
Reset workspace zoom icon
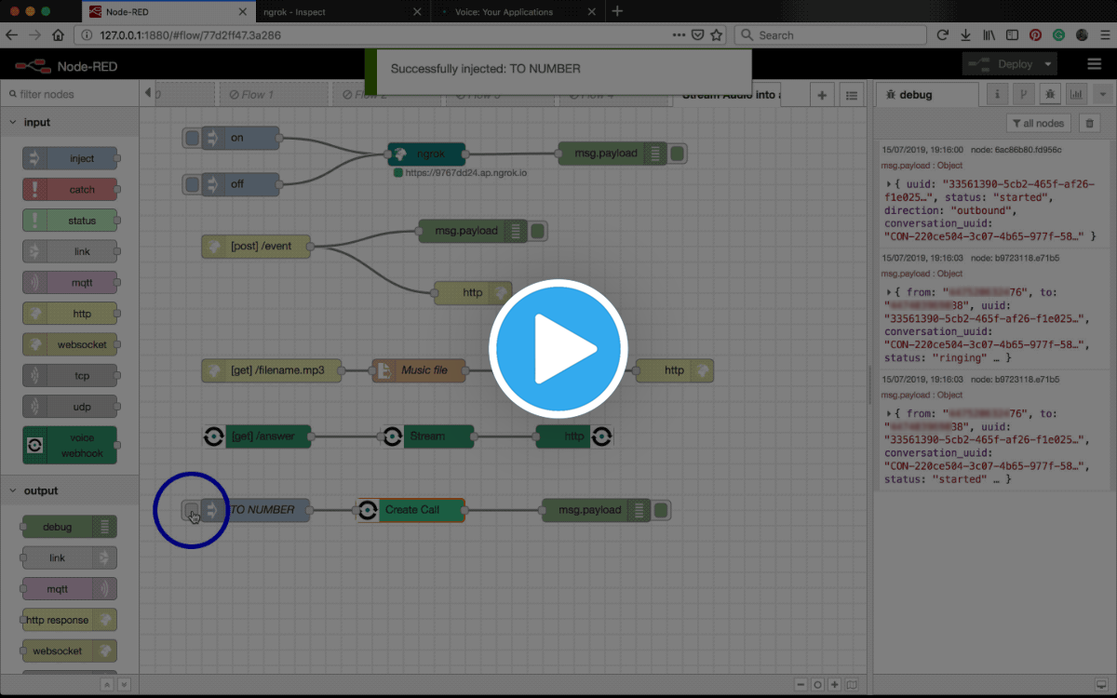pyautogui.click(x=817, y=684)
